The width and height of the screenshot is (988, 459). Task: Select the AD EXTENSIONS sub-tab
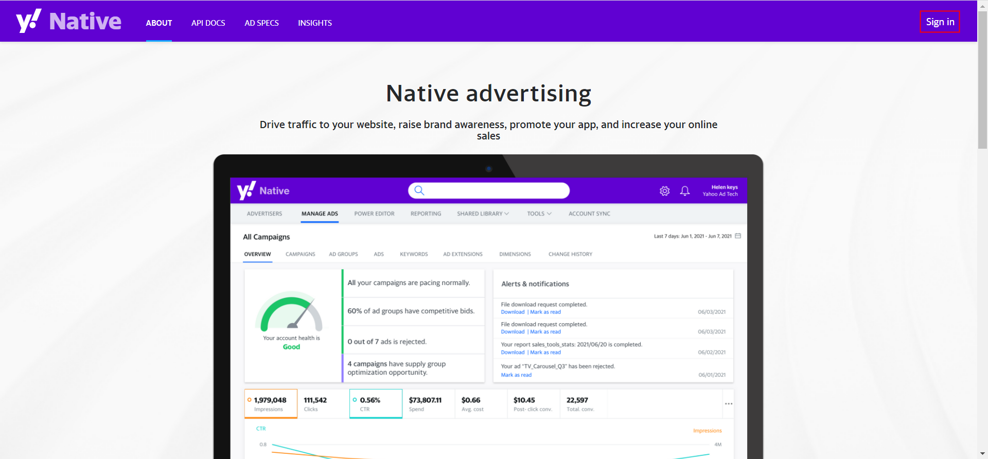463,254
